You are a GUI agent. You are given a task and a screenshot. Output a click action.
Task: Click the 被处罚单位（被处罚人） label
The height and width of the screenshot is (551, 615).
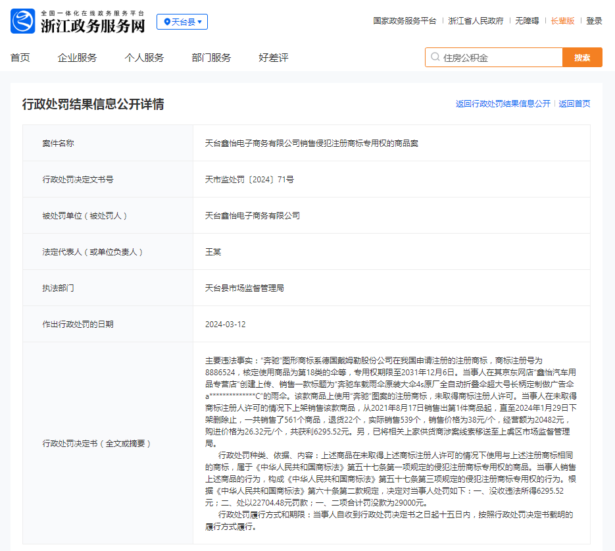coord(85,216)
